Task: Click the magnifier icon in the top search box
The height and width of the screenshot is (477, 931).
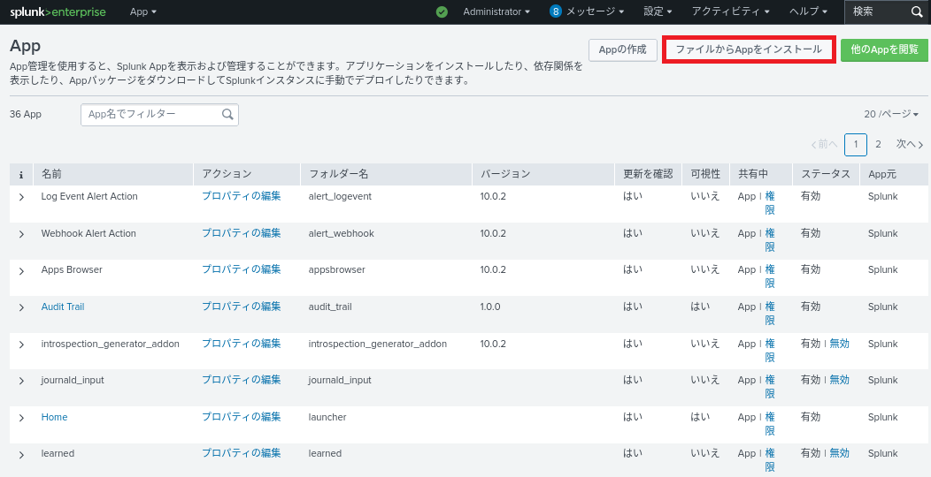Action: [917, 11]
